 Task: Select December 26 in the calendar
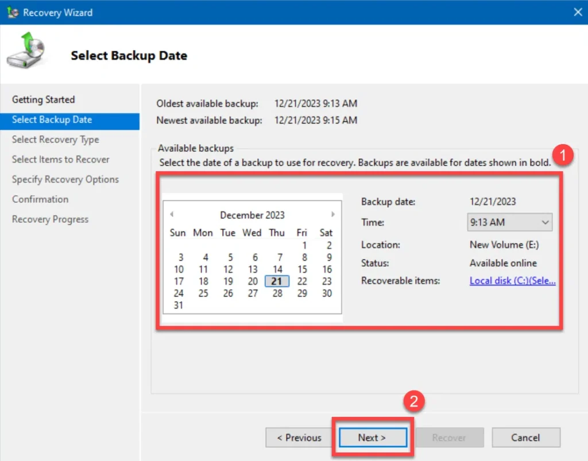pyautogui.click(x=228, y=293)
